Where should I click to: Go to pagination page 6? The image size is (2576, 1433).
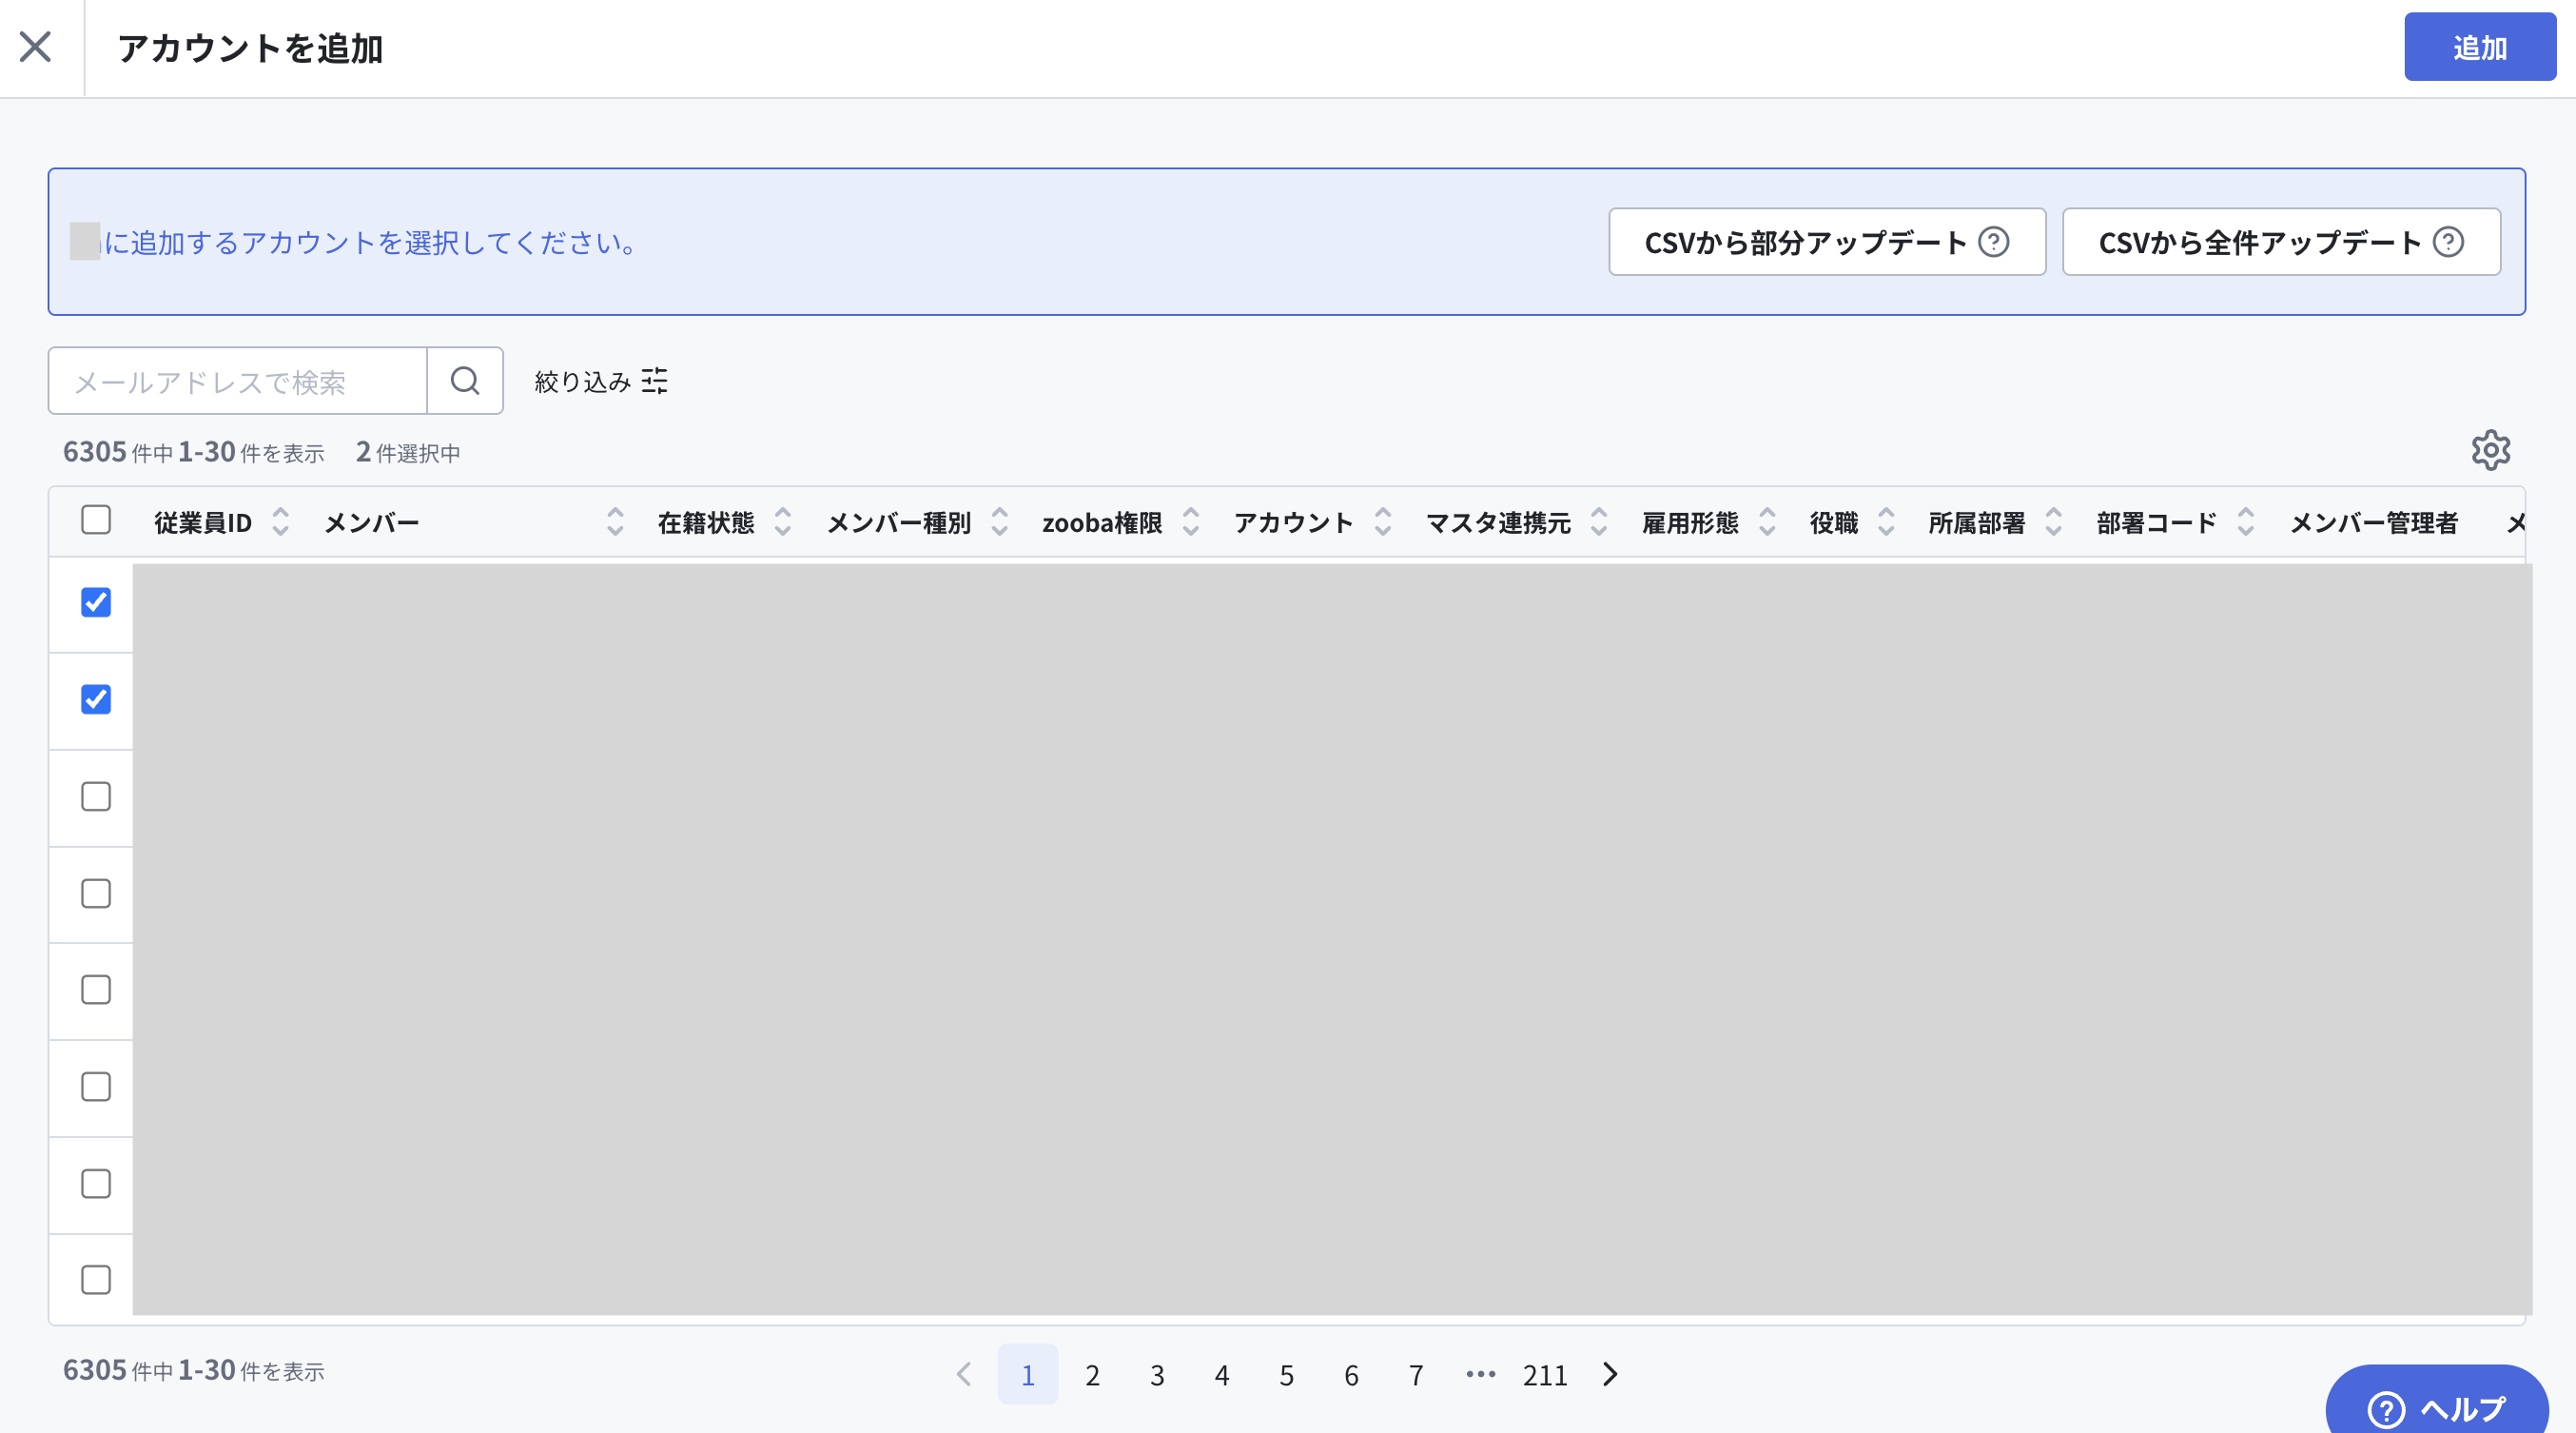click(x=1351, y=1375)
